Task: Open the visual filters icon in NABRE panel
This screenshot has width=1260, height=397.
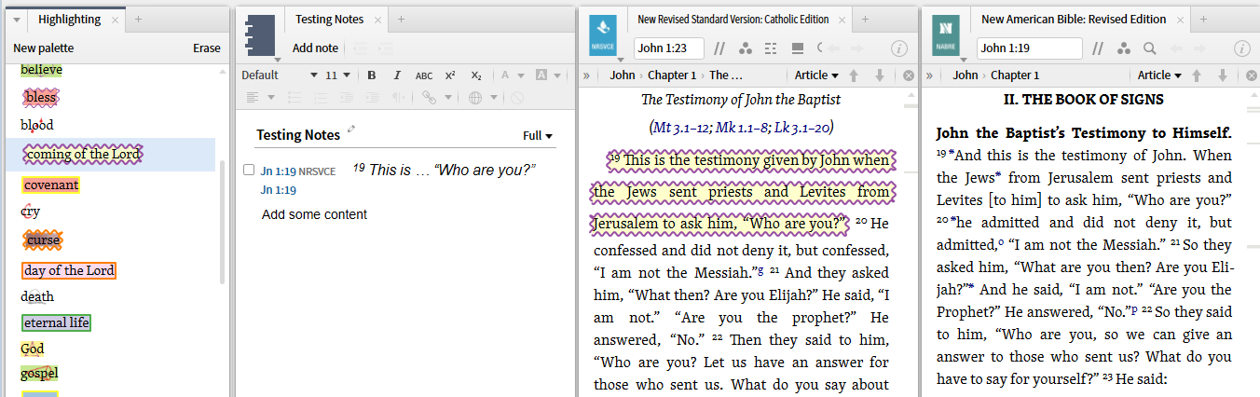Action: tap(1124, 48)
